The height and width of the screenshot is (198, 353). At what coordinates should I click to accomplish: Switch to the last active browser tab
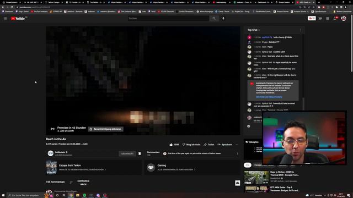coord(305,2)
